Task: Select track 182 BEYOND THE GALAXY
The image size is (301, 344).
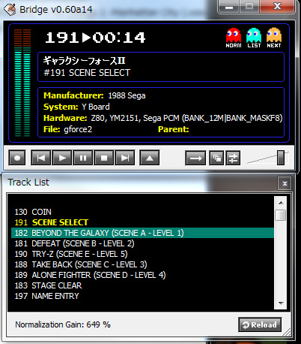Action: [x=142, y=233]
